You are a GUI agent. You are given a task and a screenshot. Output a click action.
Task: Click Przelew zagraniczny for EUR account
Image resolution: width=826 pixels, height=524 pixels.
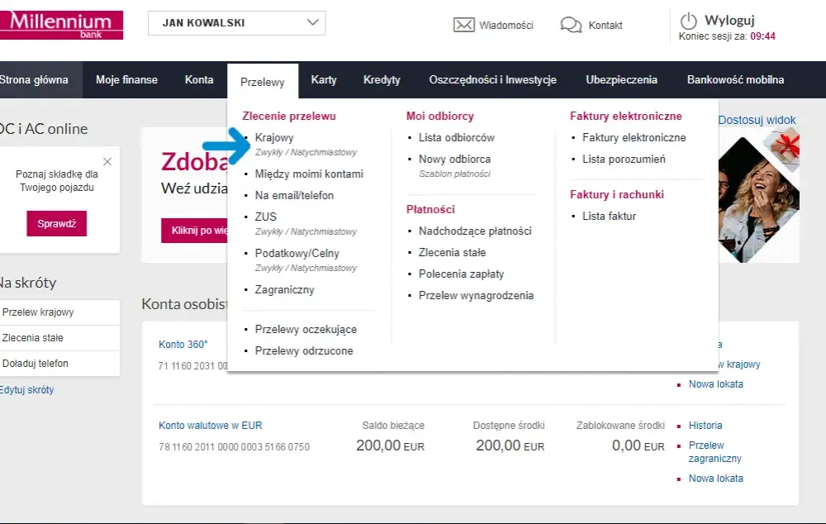pos(714,452)
